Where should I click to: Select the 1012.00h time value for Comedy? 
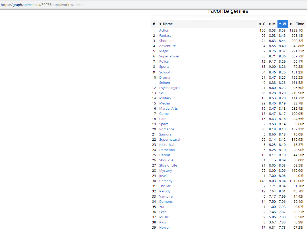click(297, 181)
